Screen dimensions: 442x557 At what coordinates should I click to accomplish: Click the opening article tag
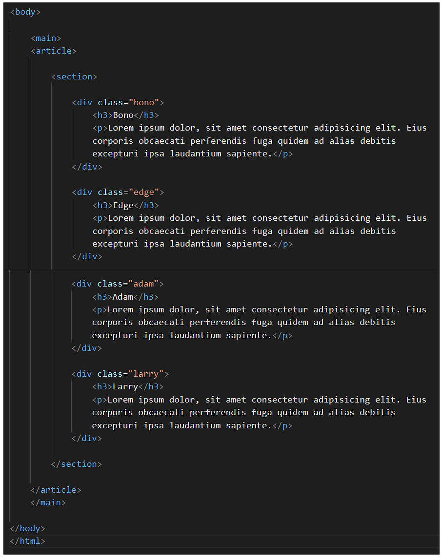(x=54, y=51)
